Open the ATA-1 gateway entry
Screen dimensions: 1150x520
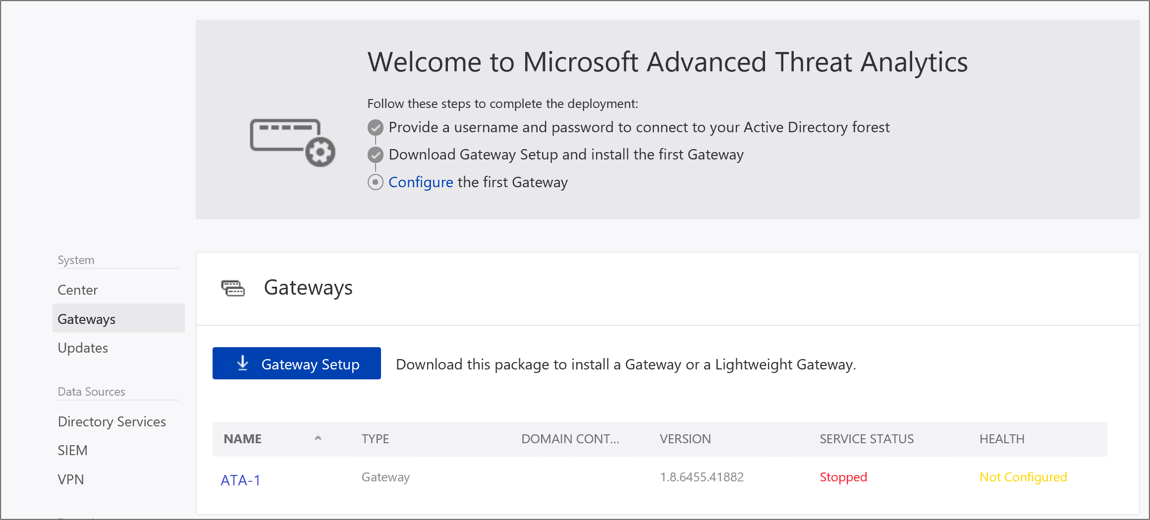click(240, 480)
